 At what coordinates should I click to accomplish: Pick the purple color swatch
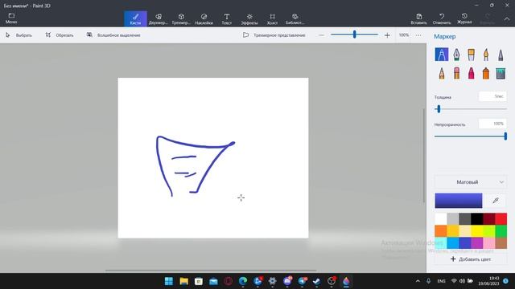[477, 243]
